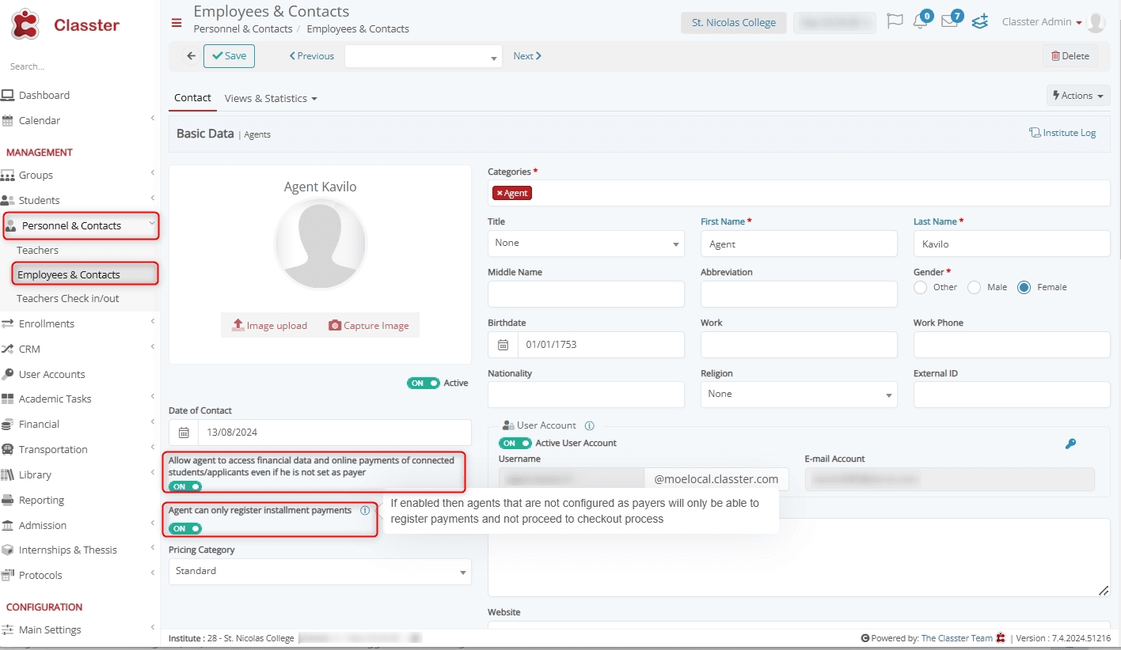Open the Pricing Category dropdown
This screenshot has height=650, width=1121.
(x=320, y=572)
